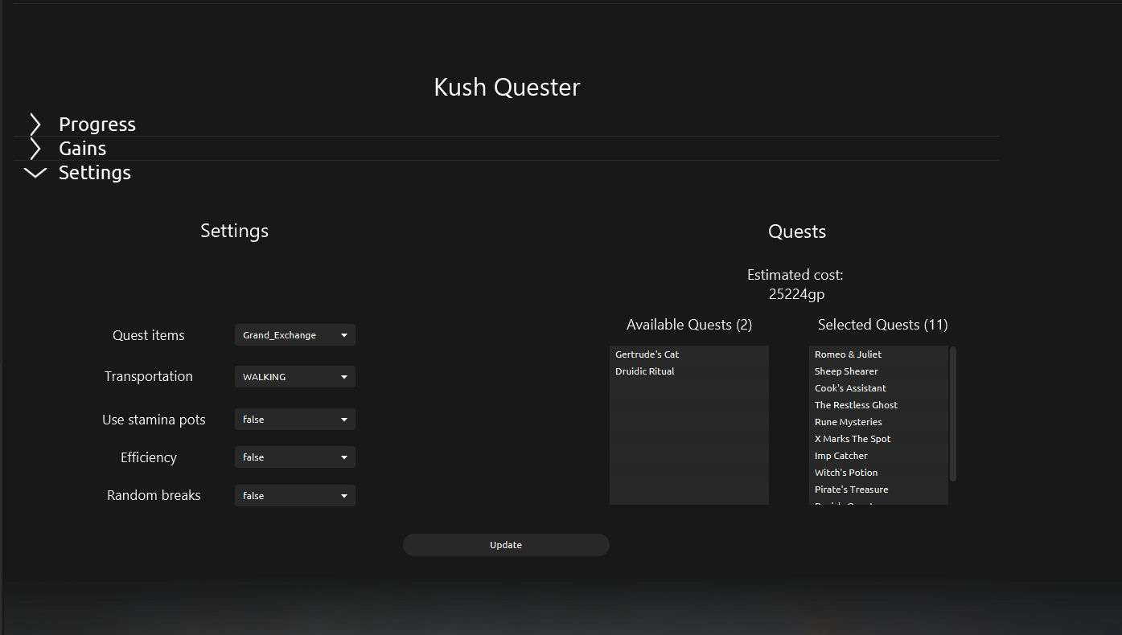Expand the Gains section chevron
The width and height of the screenshot is (1122, 635).
pos(35,149)
